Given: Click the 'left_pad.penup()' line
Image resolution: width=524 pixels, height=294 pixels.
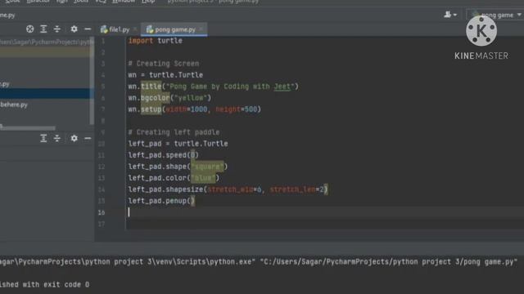Looking at the screenshot, I should [161, 201].
